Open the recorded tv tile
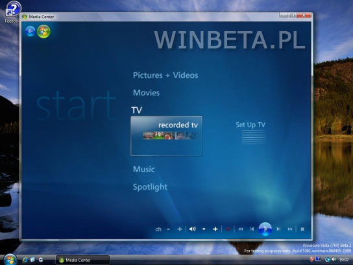 166,136
